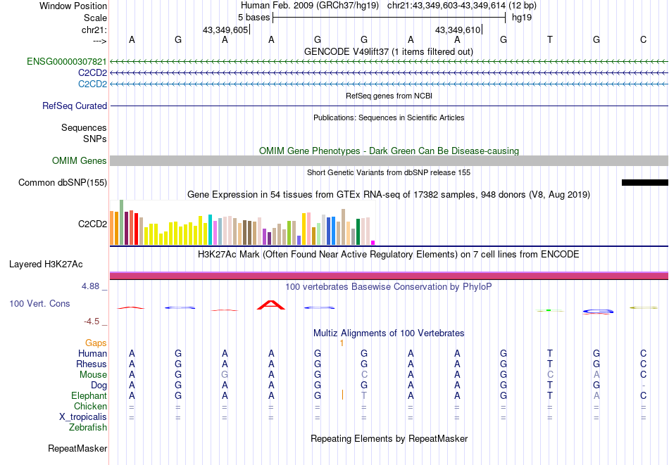669x465 pixels.
Task: Click the gray OMIM Genes bar
Action: [389, 160]
